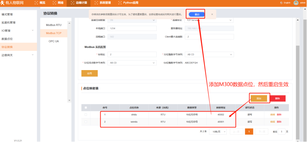Tick the checkbox for the wendu row
This screenshot has width=307, height=142.
(x=86, y=122)
